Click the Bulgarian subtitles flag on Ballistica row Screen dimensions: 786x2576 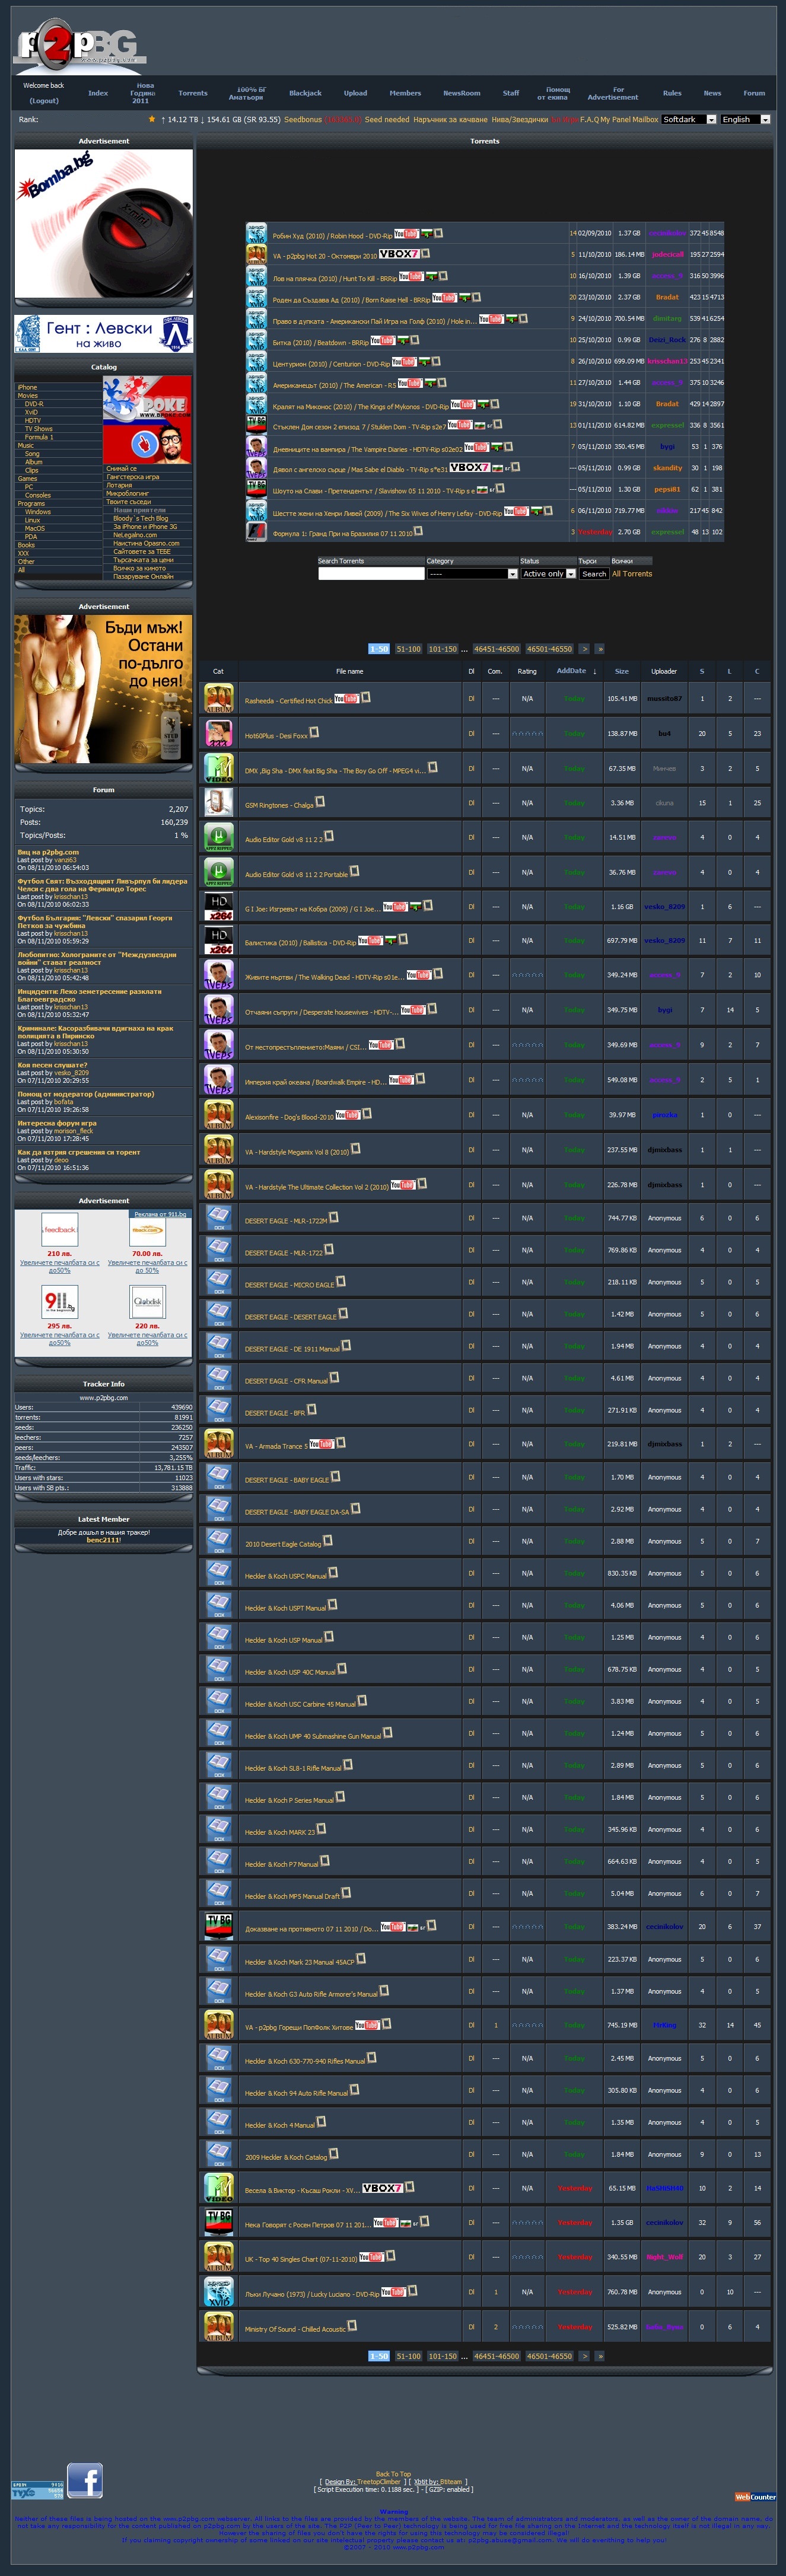[391, 940]
